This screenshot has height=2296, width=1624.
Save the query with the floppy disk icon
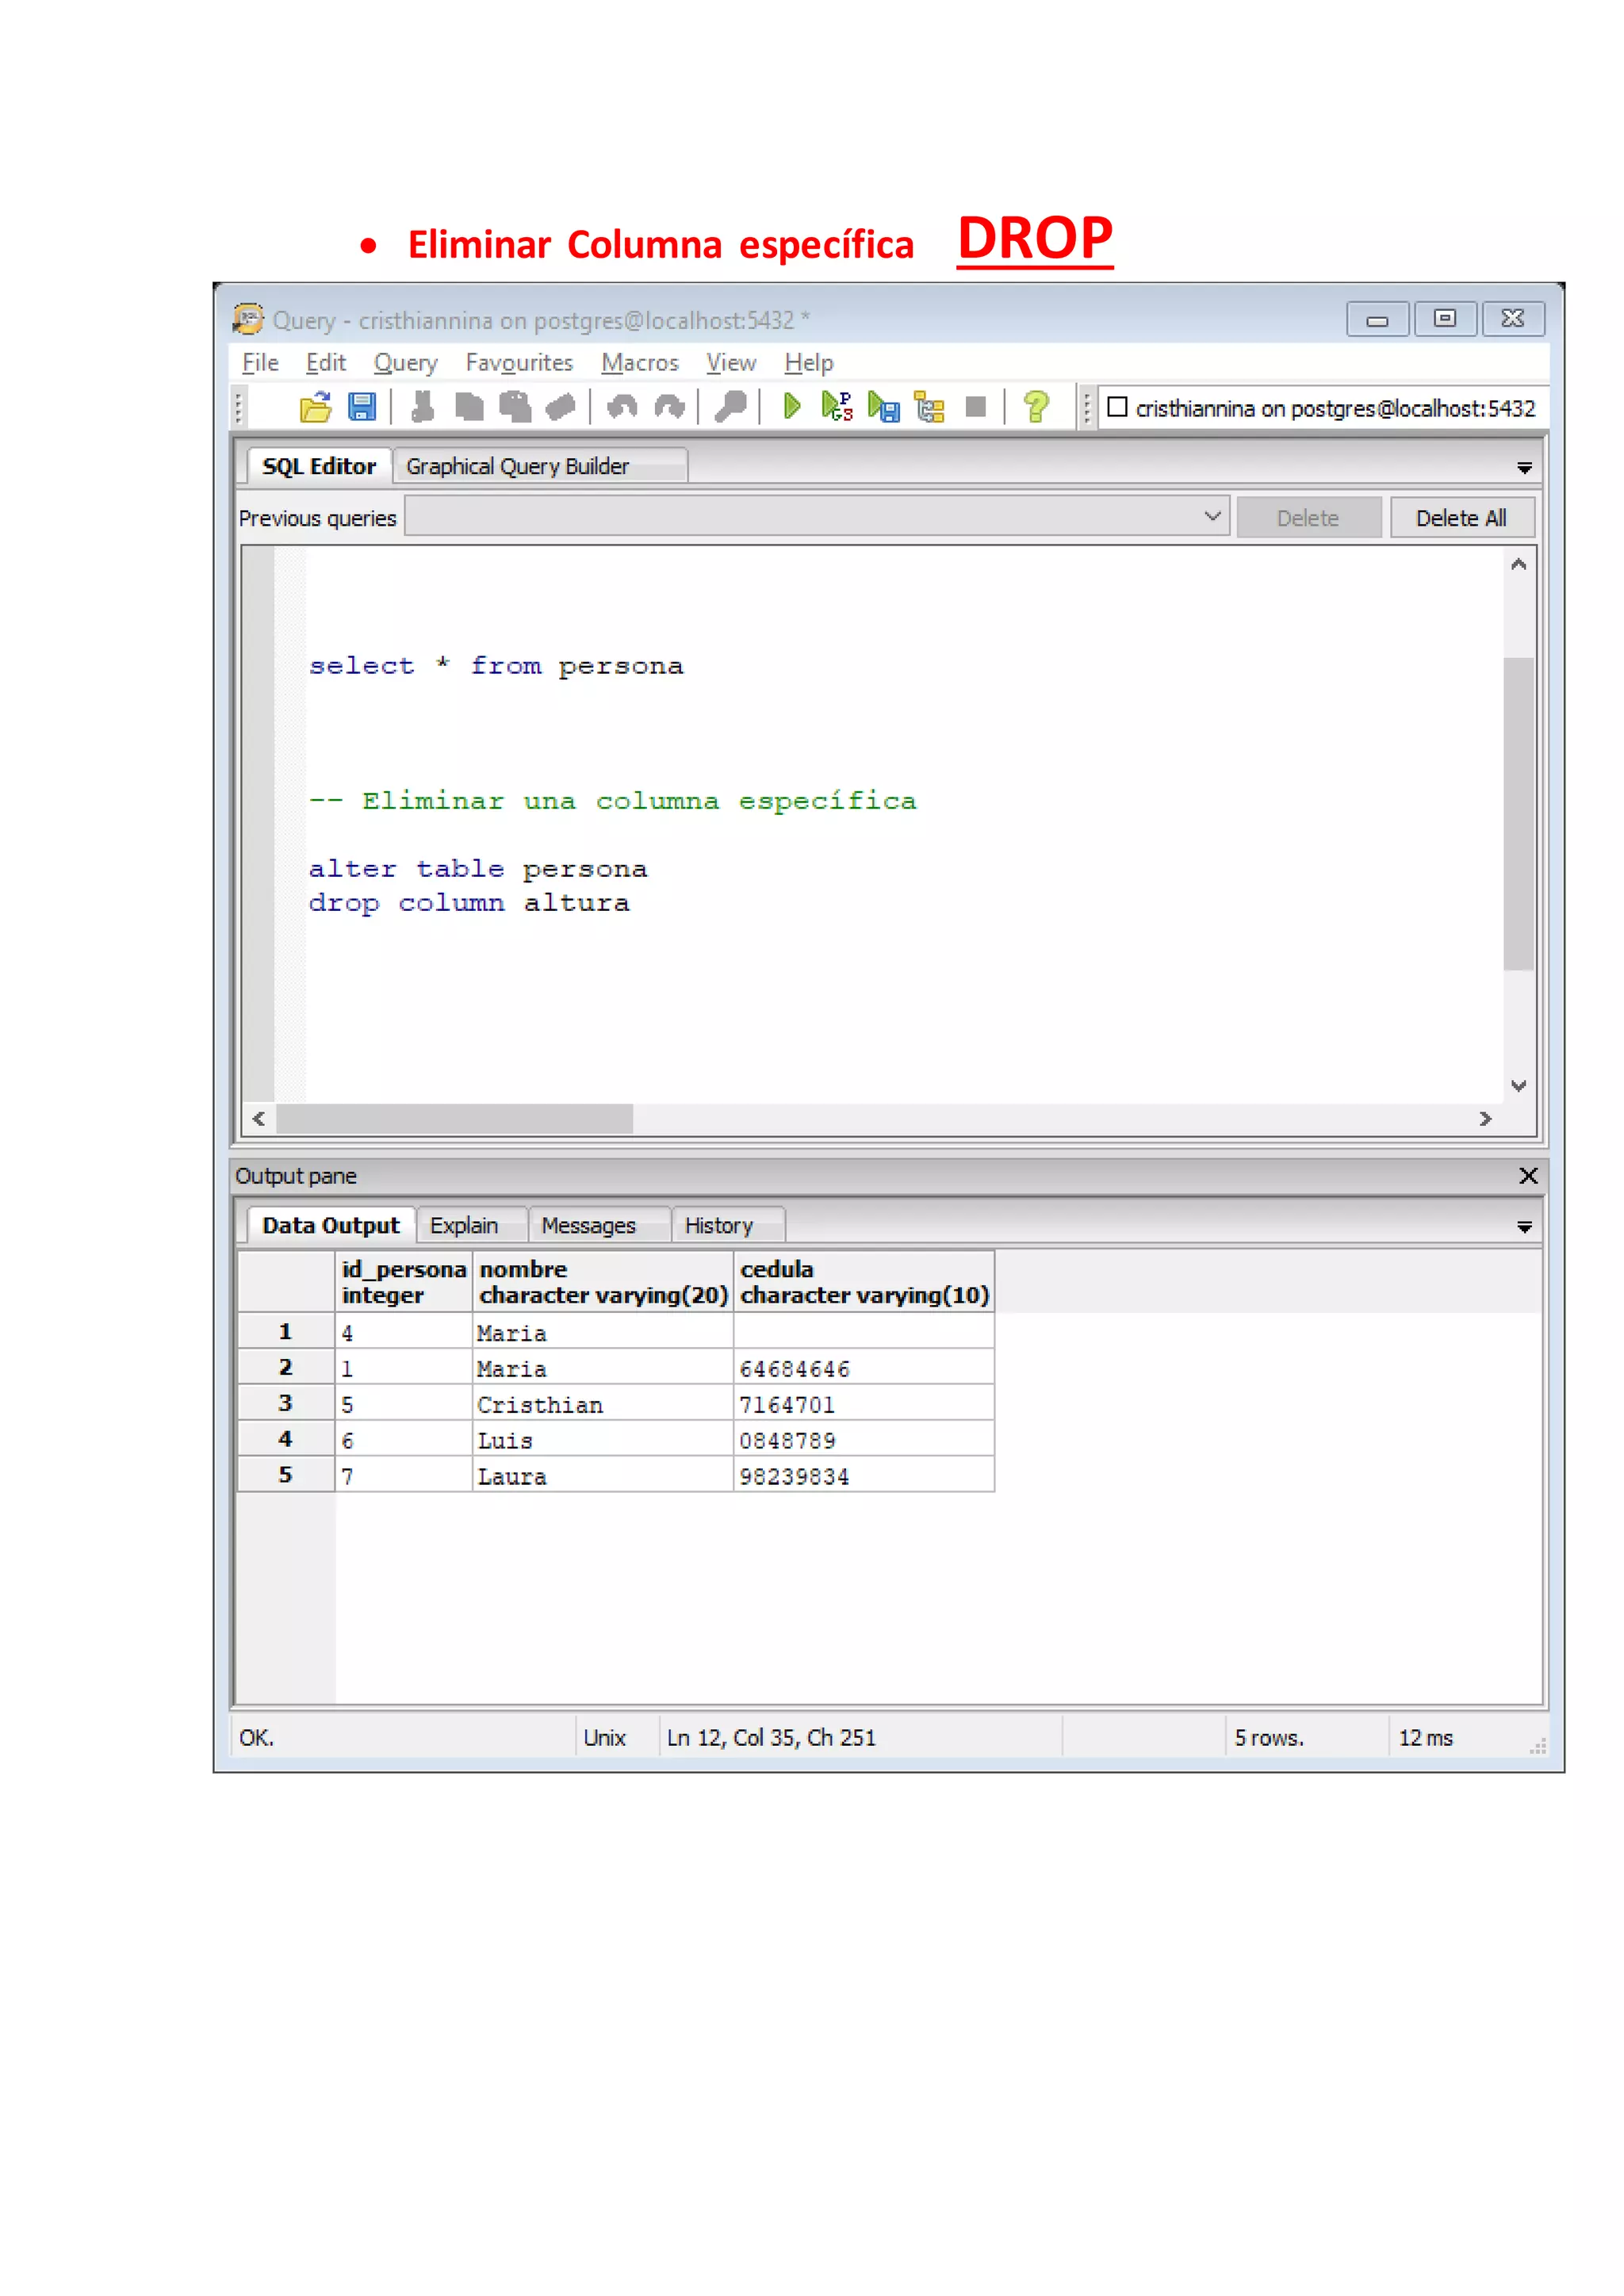362,407
